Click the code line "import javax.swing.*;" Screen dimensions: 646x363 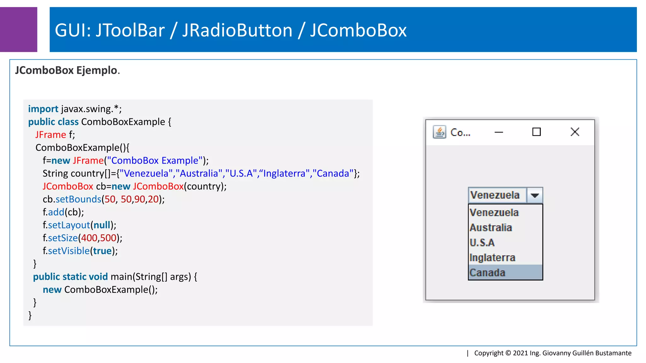[x=75, y=109]
